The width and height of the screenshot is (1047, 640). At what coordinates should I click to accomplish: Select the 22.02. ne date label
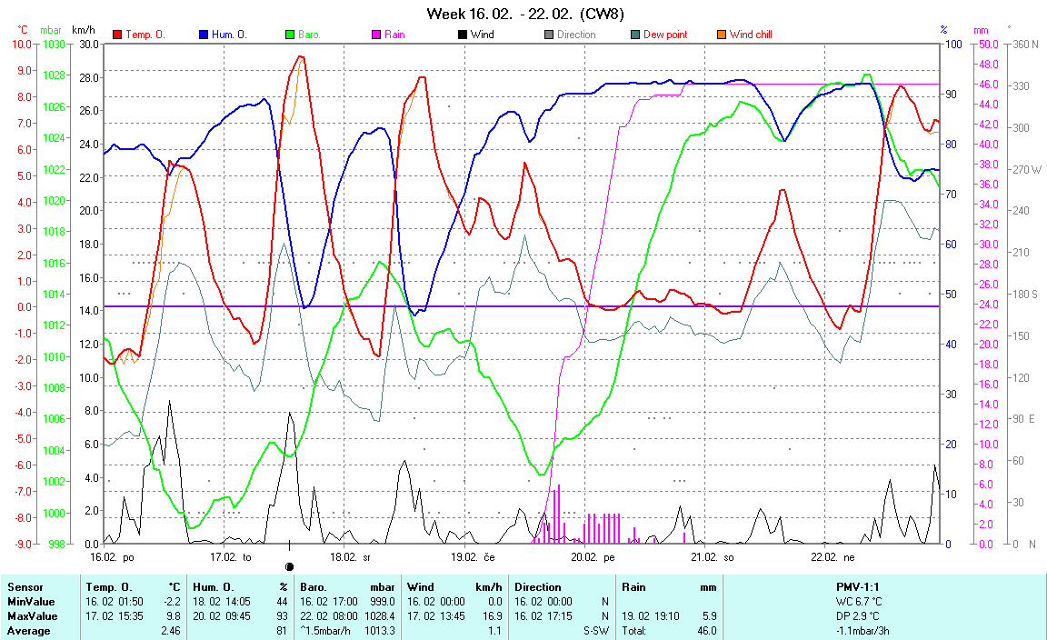point(830,556)
